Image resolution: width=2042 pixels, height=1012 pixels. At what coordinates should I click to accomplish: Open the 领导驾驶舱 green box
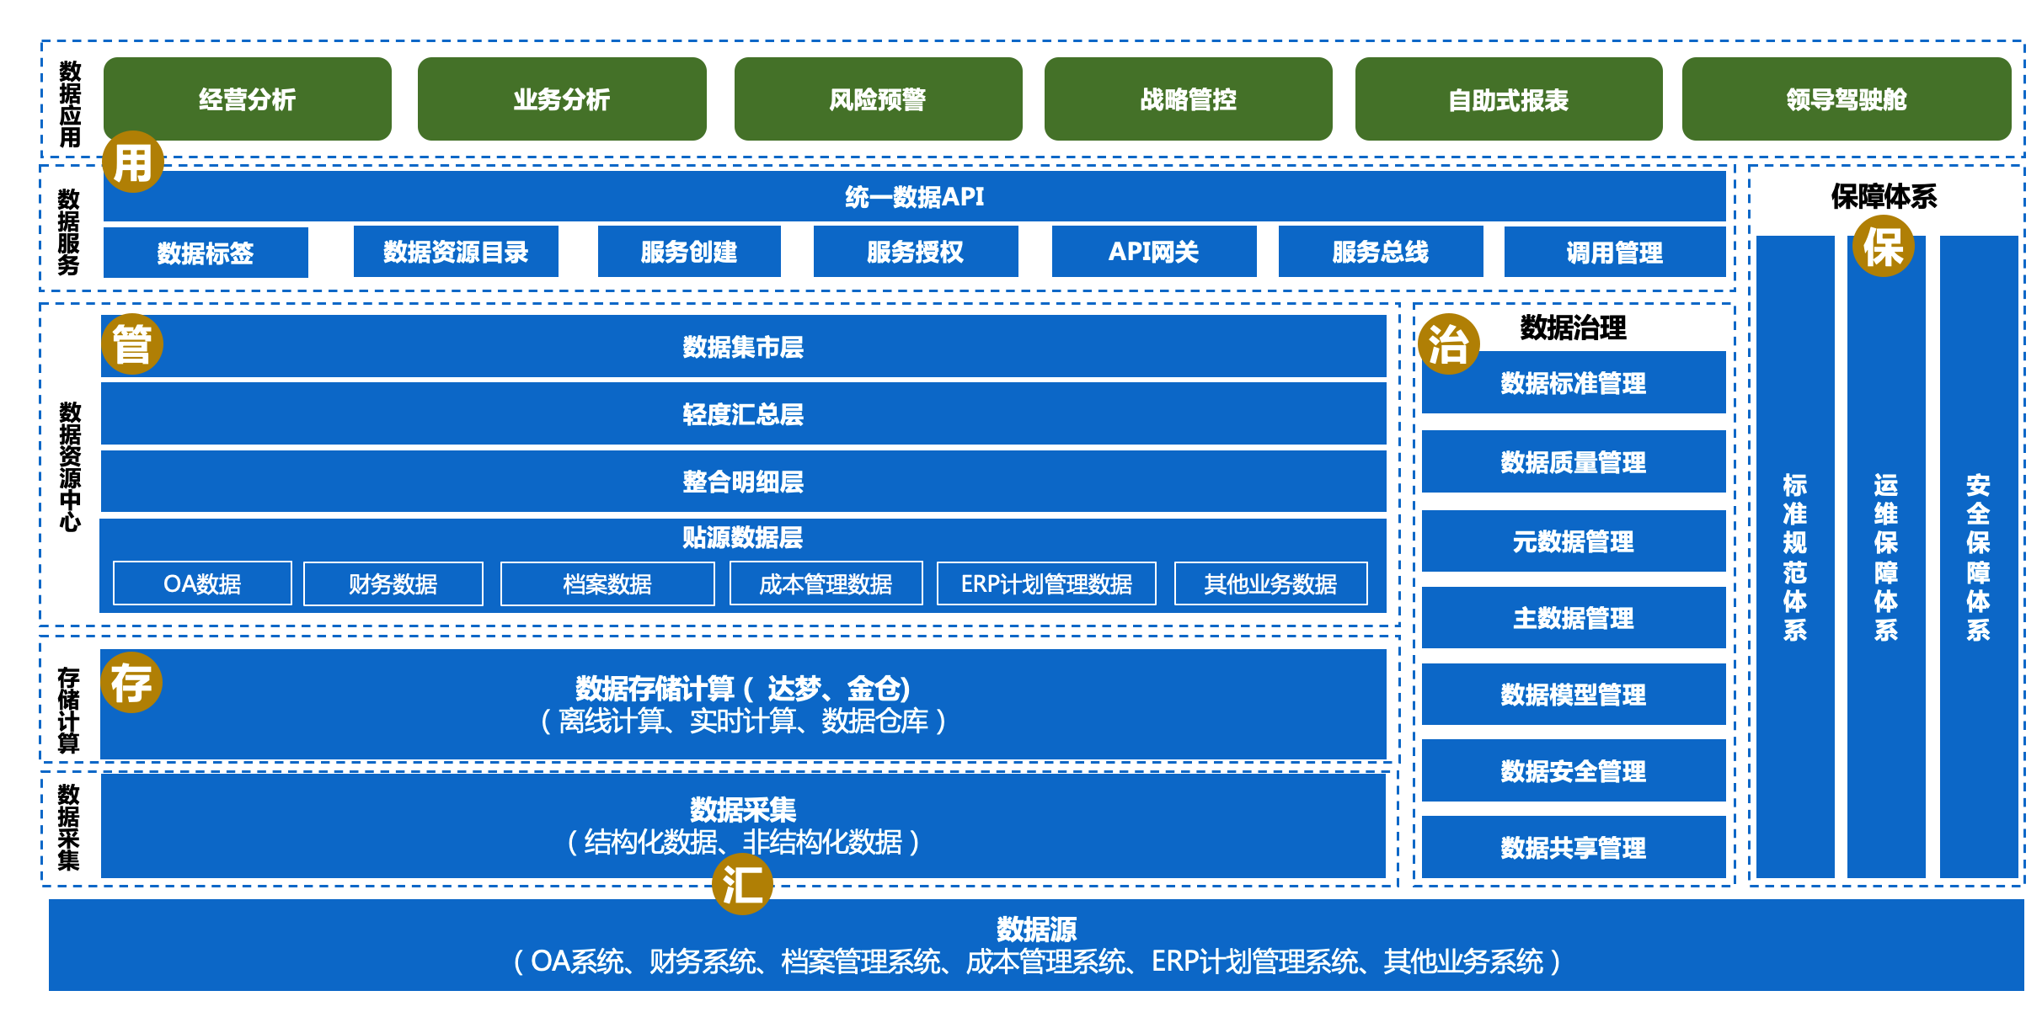tap(1847, 99)
